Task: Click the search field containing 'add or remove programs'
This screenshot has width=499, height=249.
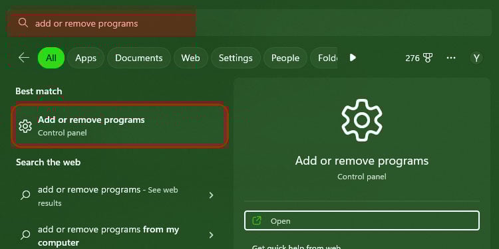Action: click(249, 23)
